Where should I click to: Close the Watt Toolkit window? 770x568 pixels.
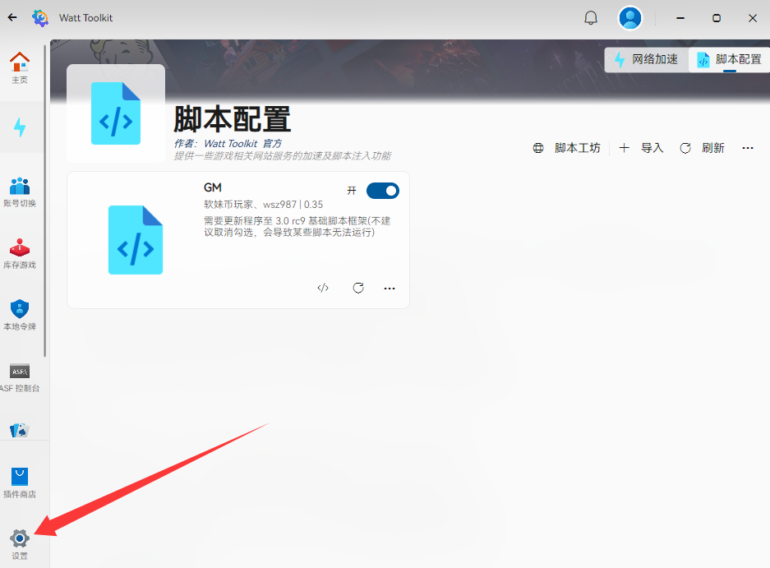pos(752,18)
